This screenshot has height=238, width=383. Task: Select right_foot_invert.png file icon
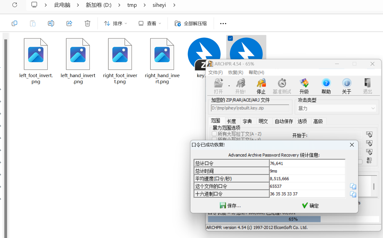point(120,54)
